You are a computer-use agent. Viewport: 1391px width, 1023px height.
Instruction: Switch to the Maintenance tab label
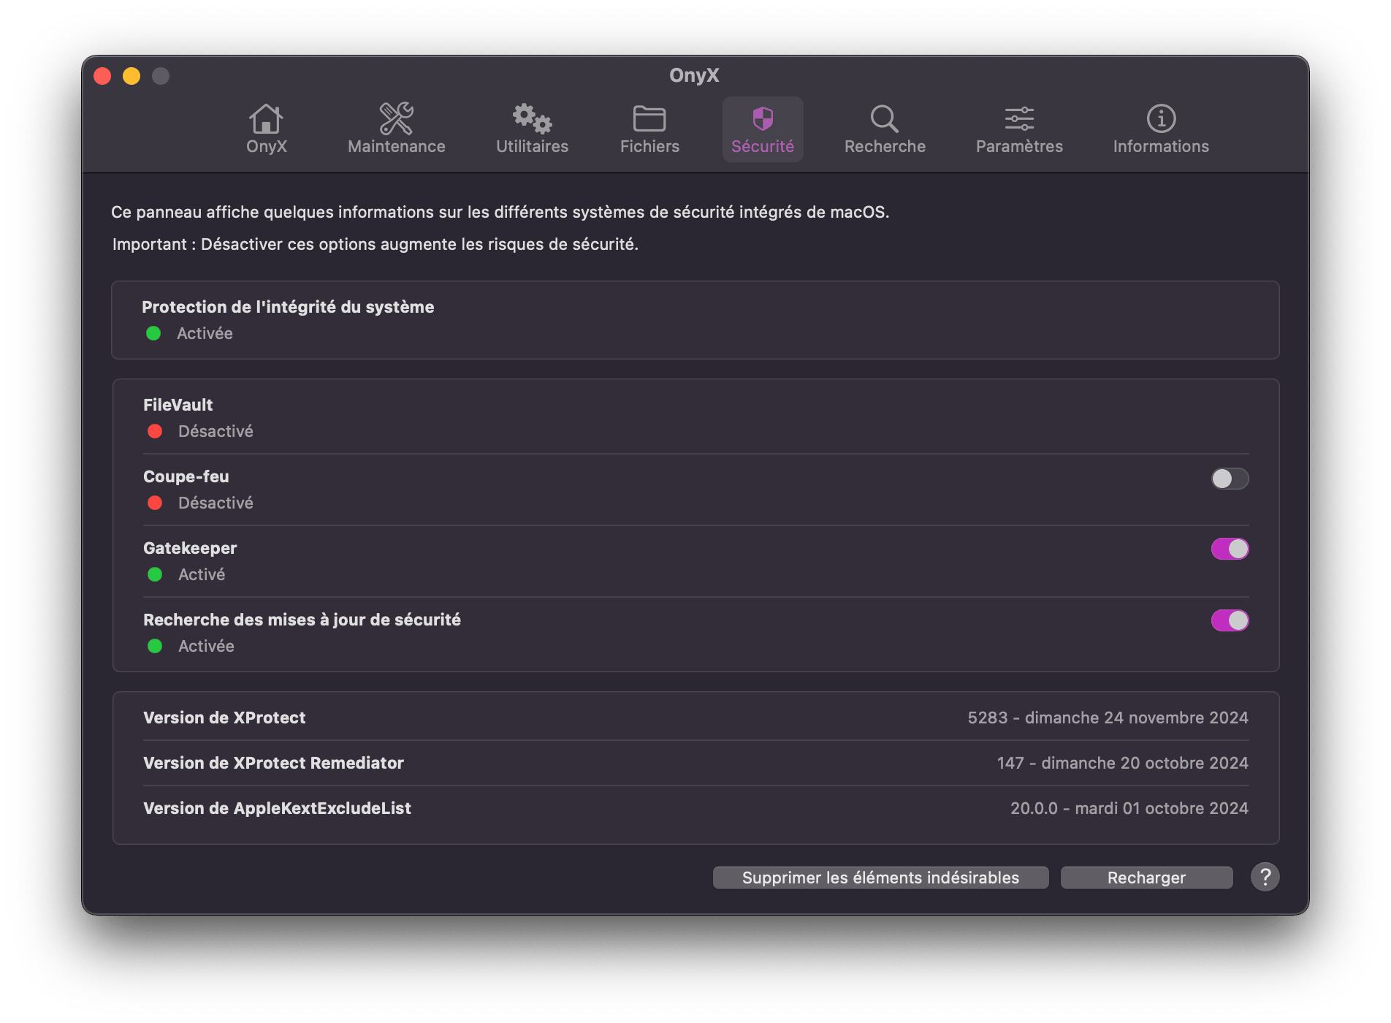tap(396, 146)
